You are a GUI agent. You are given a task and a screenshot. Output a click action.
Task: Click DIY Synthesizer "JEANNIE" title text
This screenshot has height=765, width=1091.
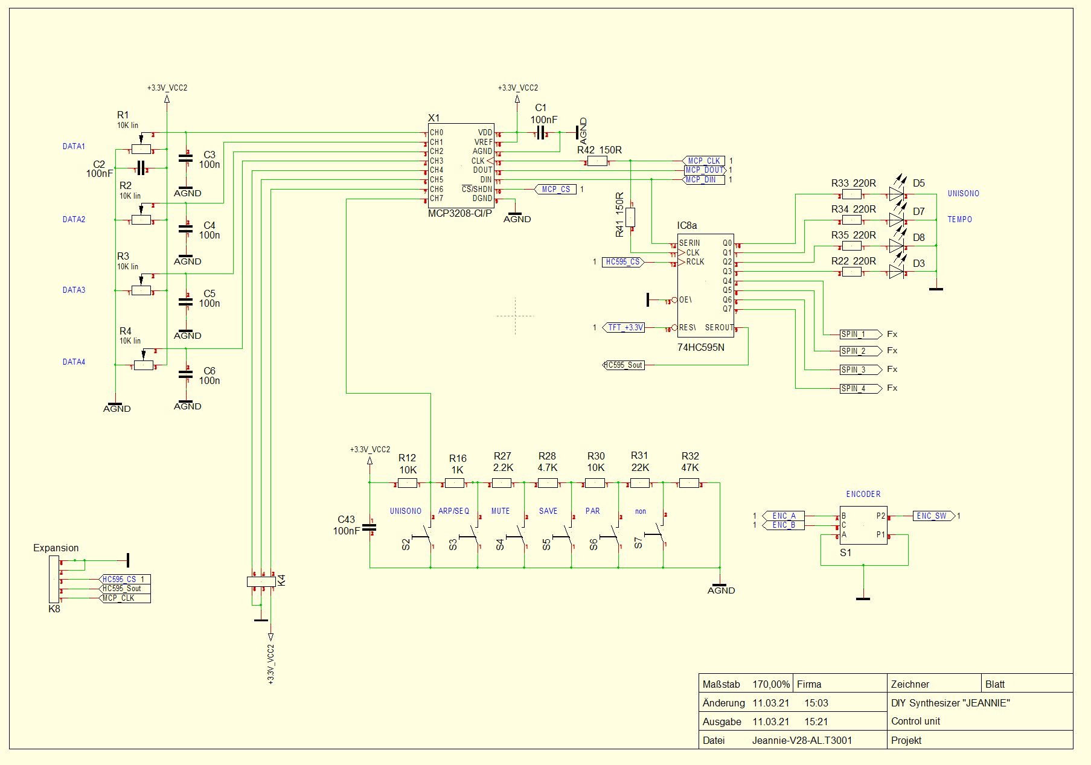click(x=950, y=703)
